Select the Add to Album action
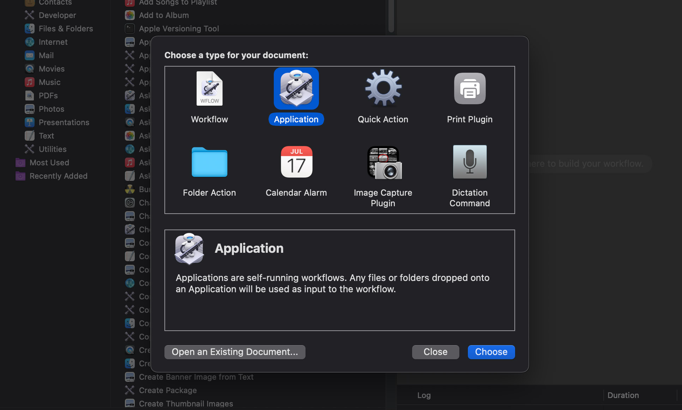This screenshot has height=410, width=682. (x=157, y=15)
